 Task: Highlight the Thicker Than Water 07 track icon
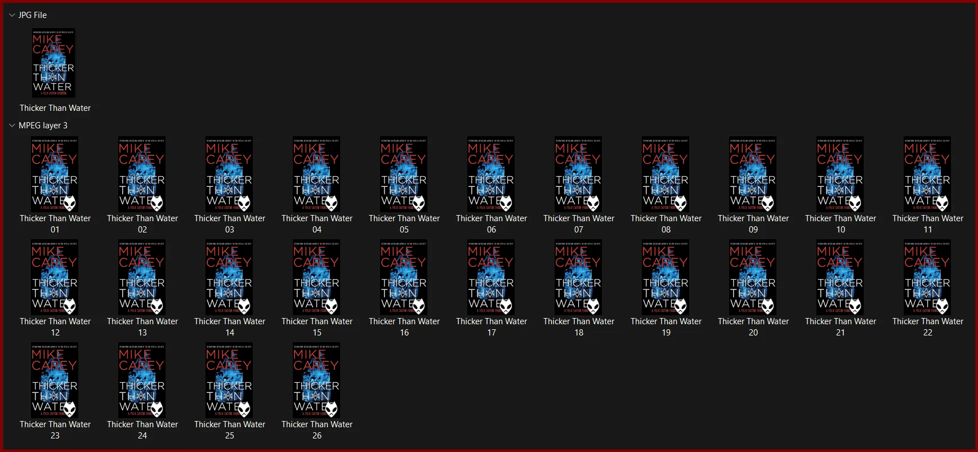click(x=578, y=174)
